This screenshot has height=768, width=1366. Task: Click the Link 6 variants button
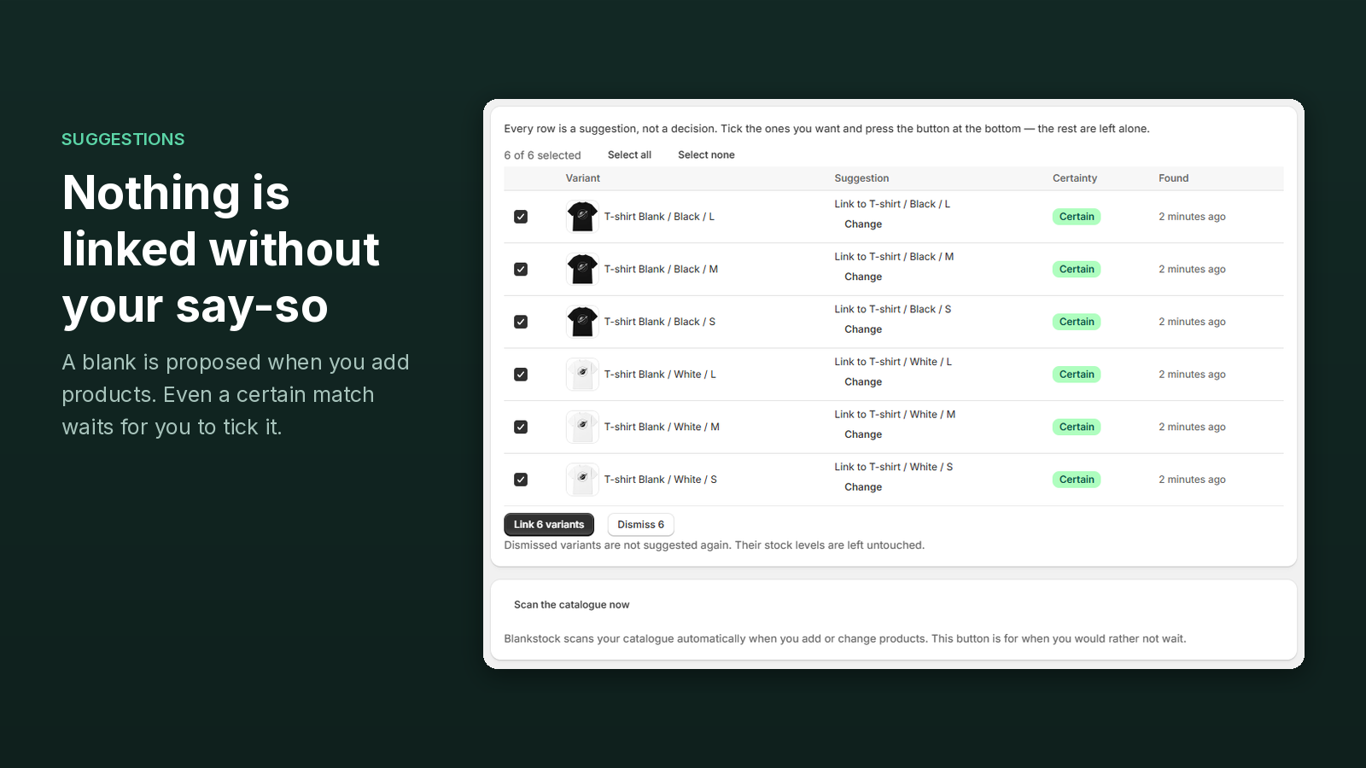[x=549, y=525]
